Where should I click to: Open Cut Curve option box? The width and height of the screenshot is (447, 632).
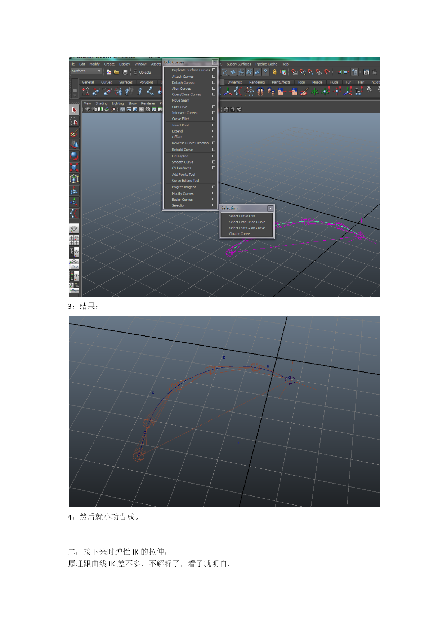[x=214, y=107]
